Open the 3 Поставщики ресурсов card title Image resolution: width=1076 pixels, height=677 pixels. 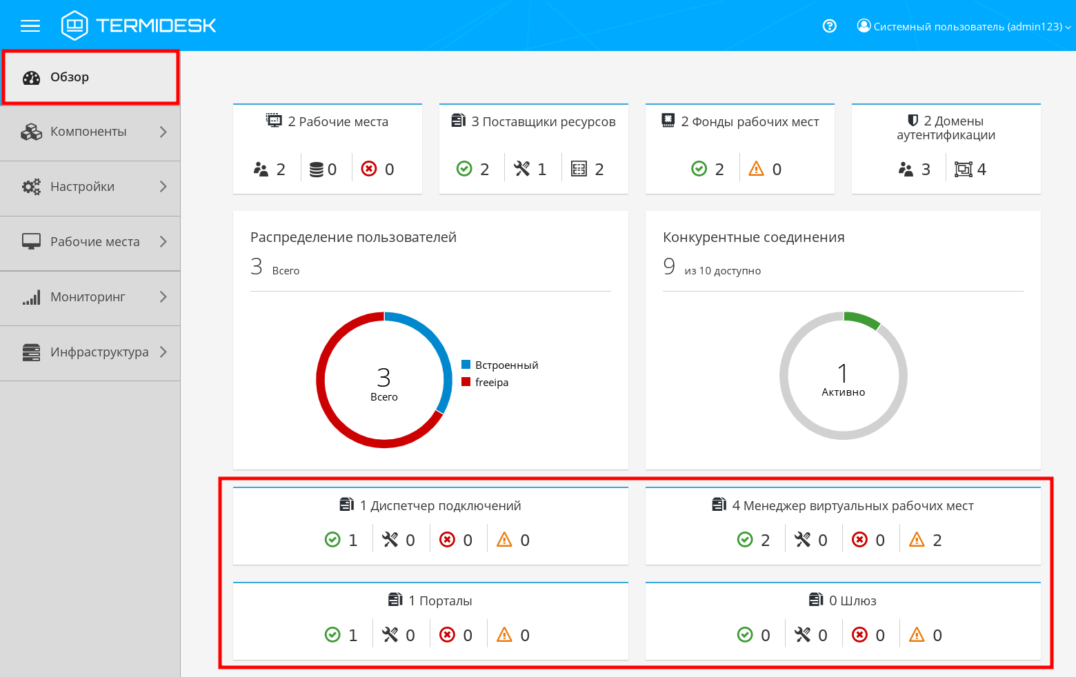point(543,122)
